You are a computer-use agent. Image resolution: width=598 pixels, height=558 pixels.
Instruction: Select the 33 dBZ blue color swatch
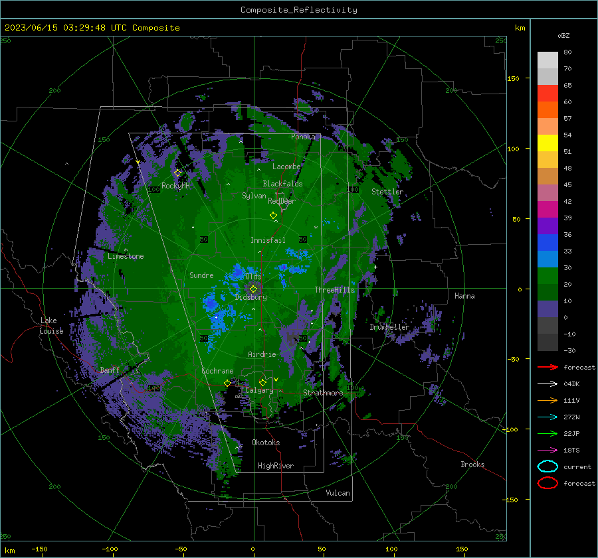tap(548, 242)
